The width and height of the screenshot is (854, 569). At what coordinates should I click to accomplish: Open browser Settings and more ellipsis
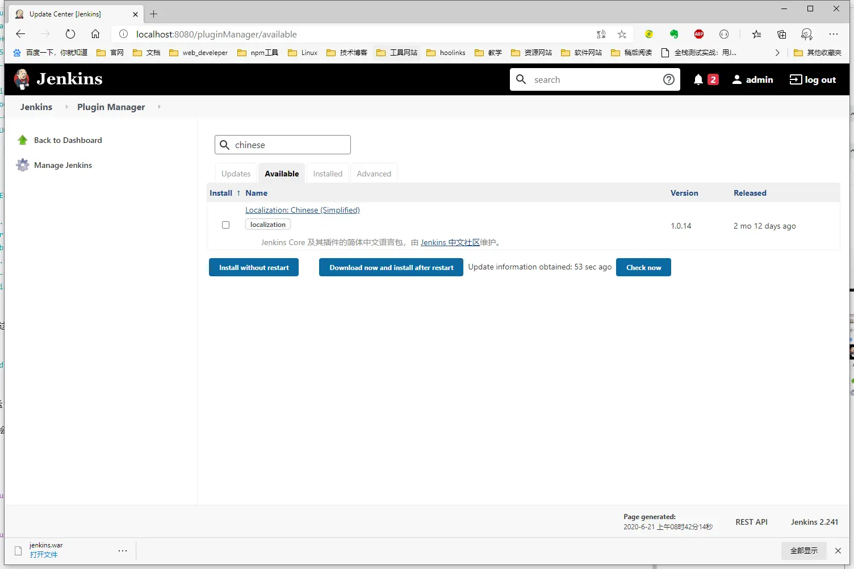point(834,34)
